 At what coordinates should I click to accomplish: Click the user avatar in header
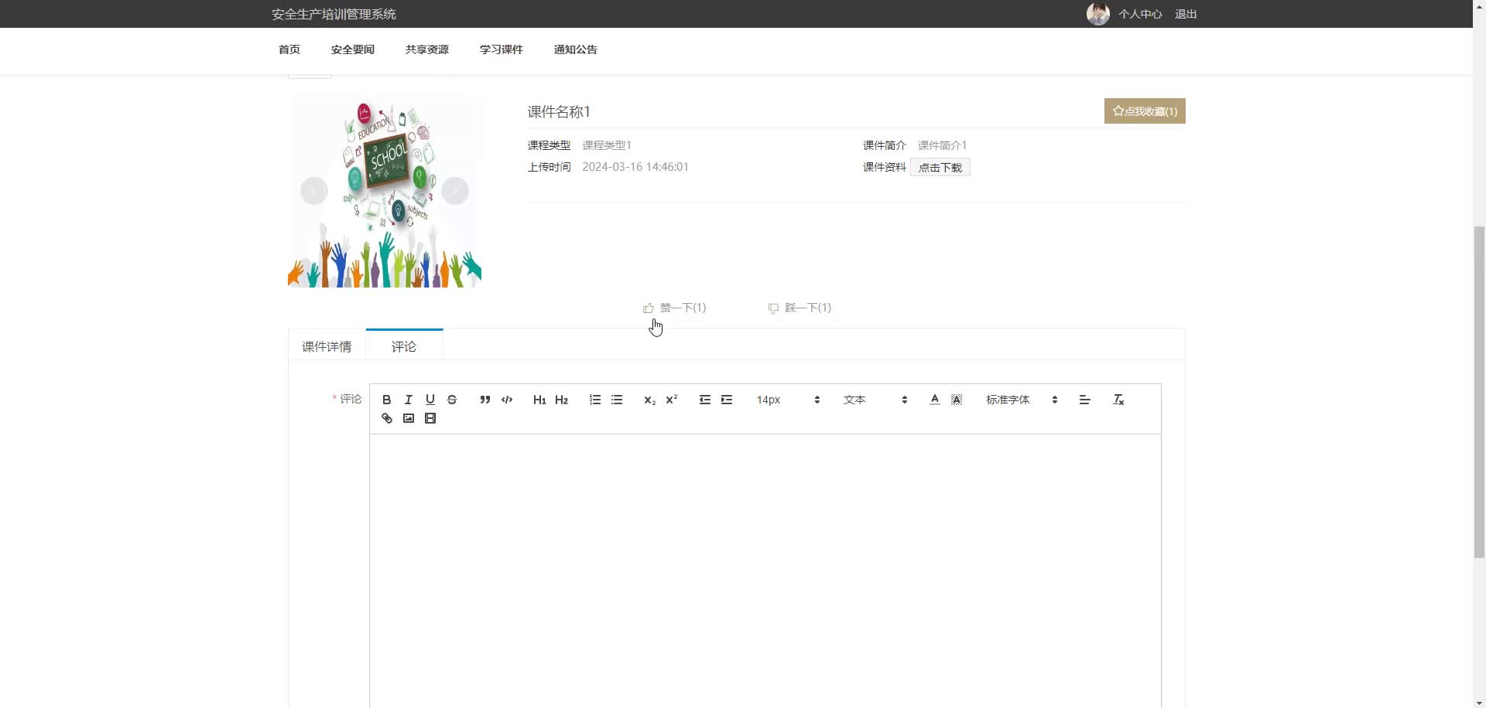coord(1098,13)
